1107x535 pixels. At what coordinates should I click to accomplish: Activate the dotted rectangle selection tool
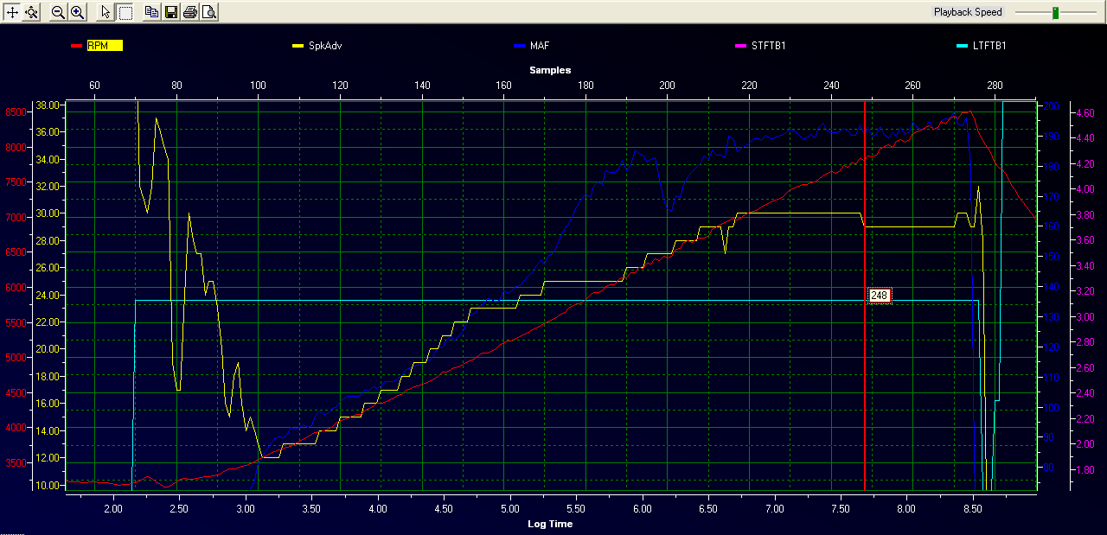pyautogui.click(x=125, y=12)
